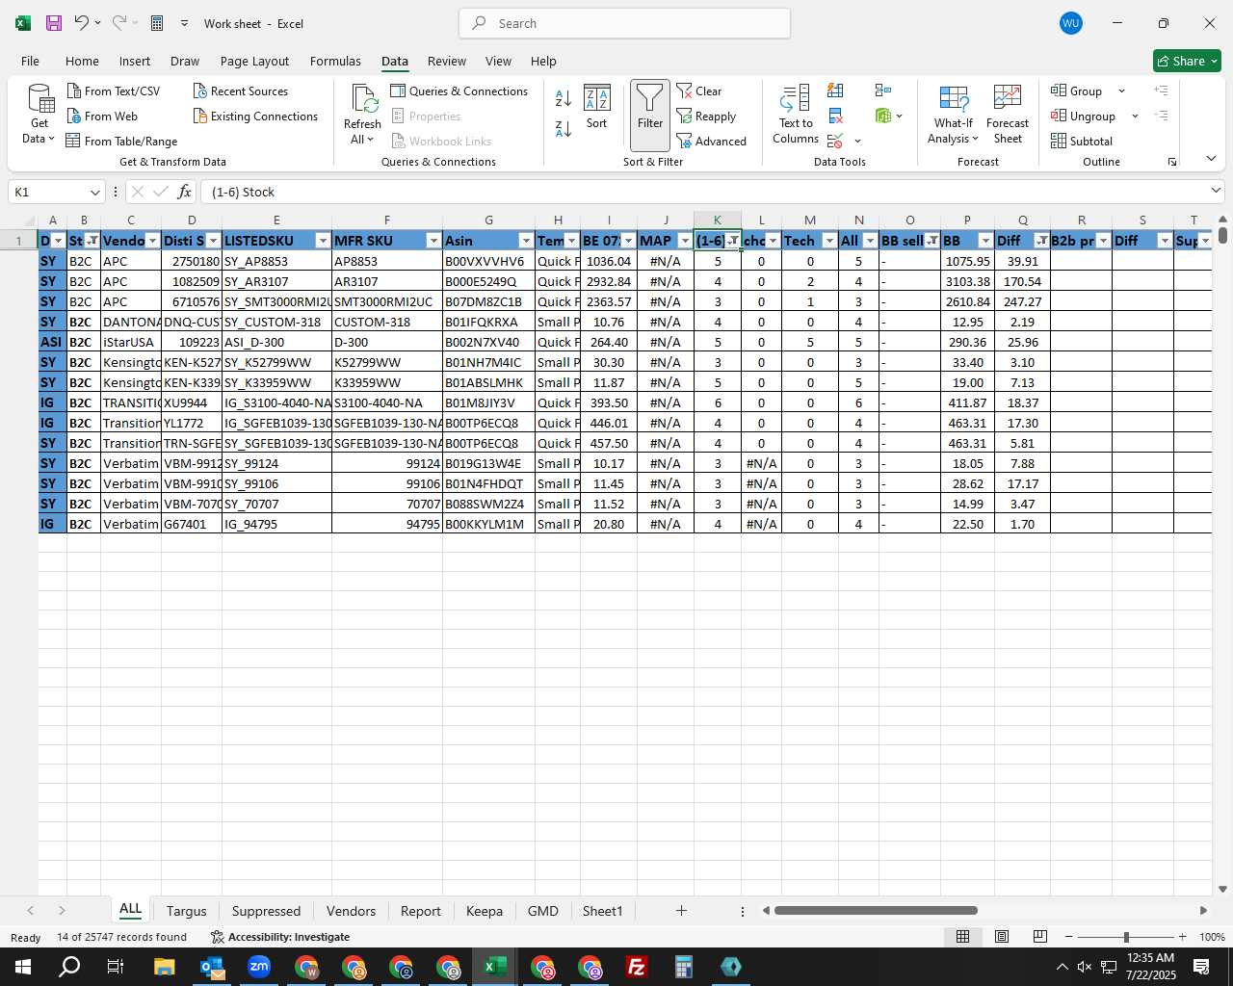Collapse the ribbon with the chevron
1233x986 pixels.
point(1211,159)
